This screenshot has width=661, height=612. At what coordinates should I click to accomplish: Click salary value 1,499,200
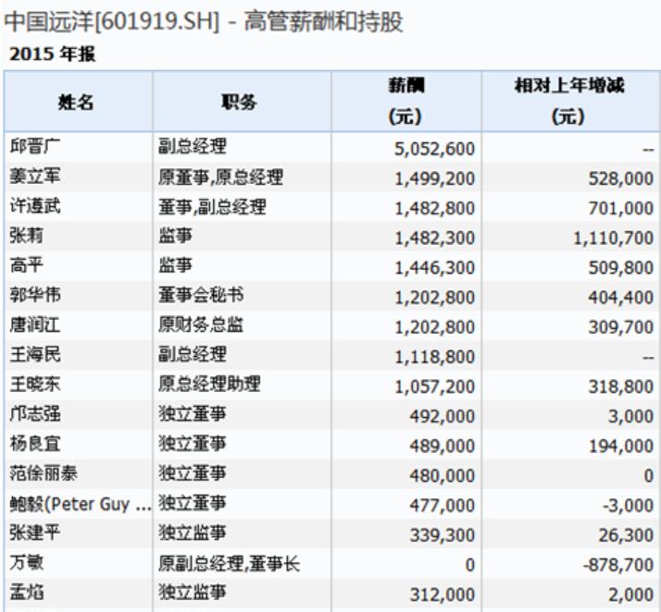434,179
